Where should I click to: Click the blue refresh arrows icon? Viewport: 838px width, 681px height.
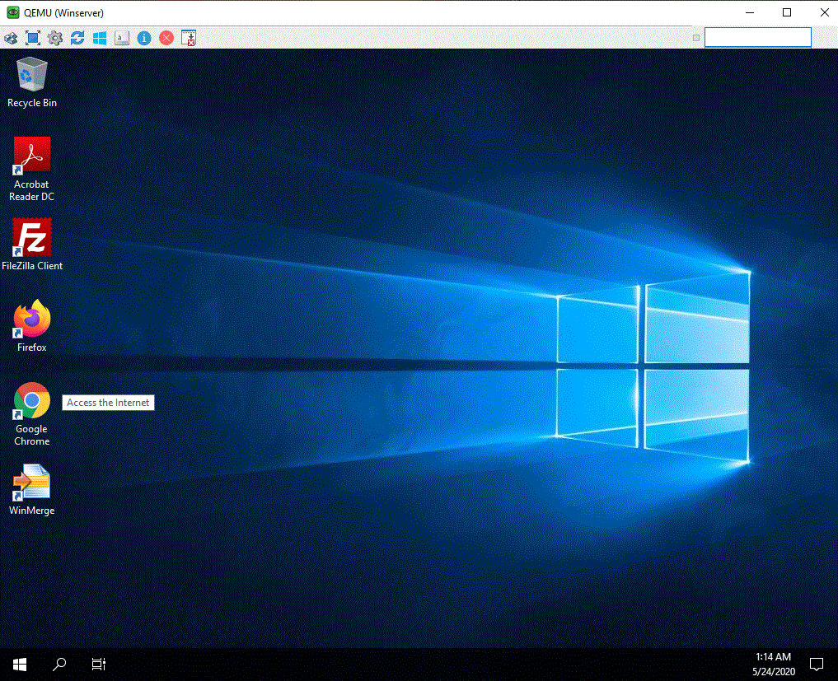[x=77, y=38]
